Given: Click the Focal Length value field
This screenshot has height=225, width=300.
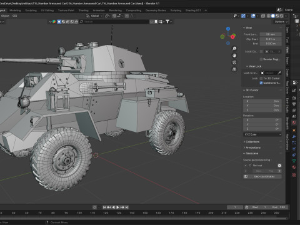Looking at the screenshot, I should (271, 34).
